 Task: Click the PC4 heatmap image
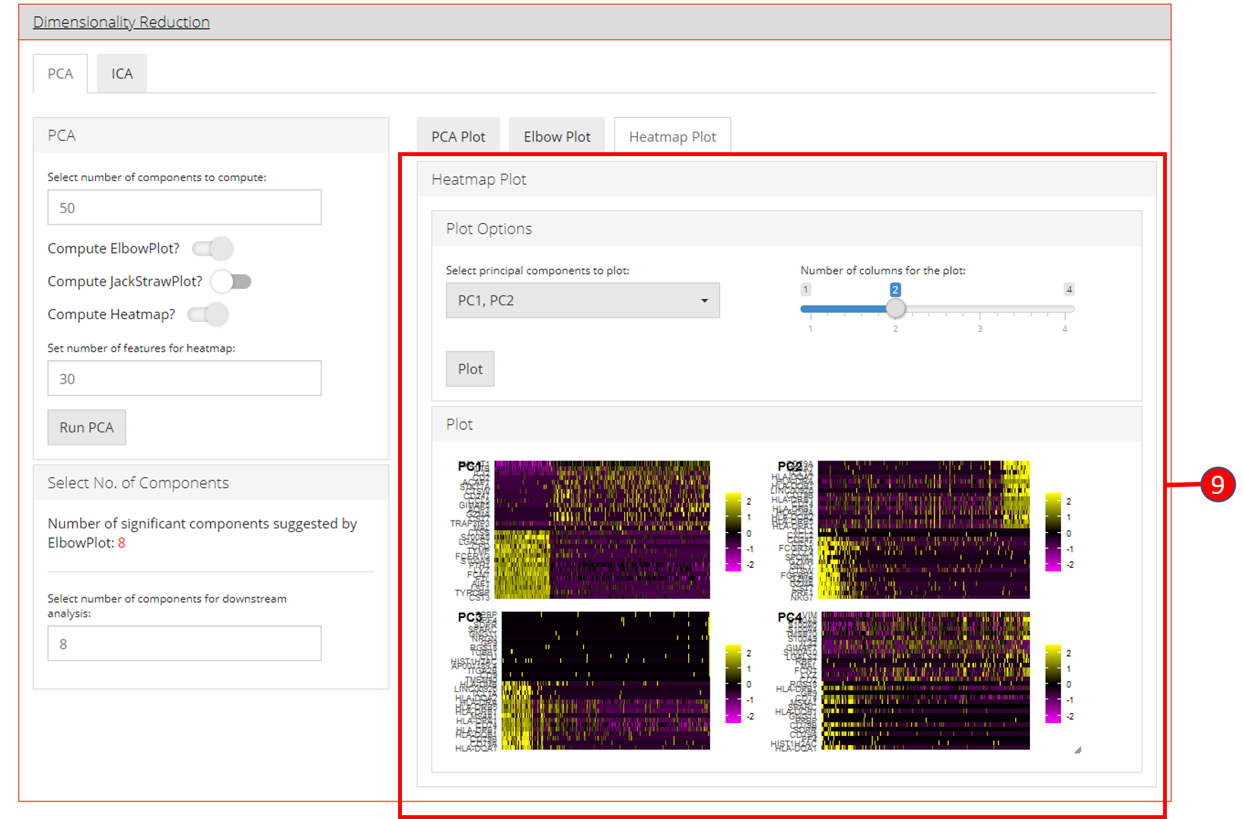point(925,680)
